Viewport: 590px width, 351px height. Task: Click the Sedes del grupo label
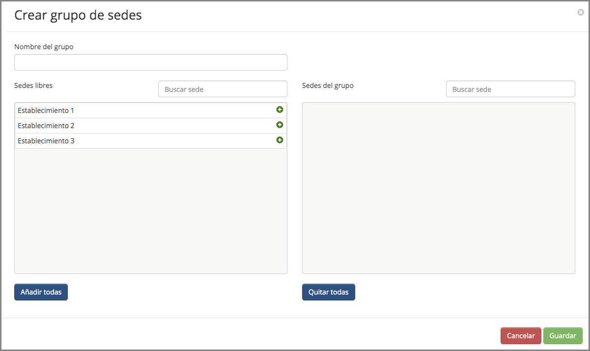328,85
